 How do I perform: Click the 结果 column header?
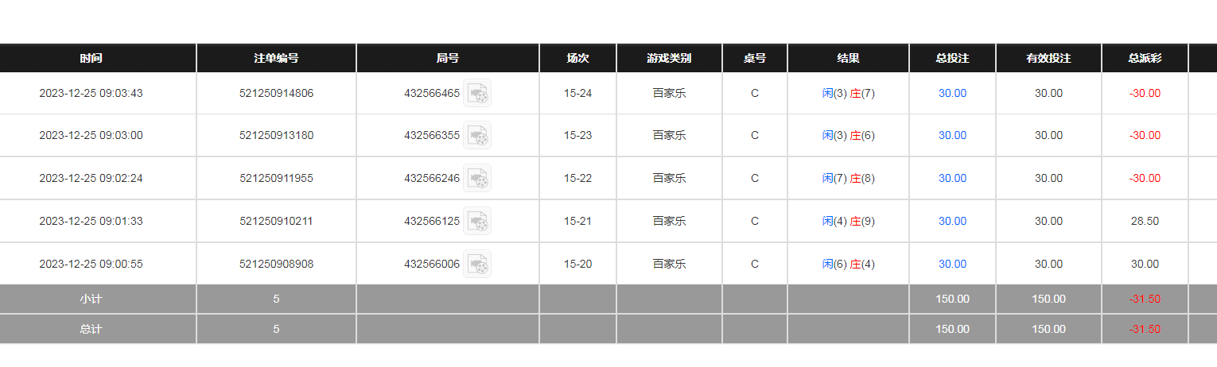848,58
